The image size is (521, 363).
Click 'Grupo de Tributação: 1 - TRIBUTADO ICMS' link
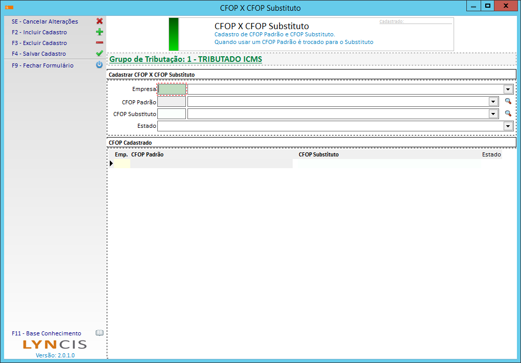click(185, 59)
